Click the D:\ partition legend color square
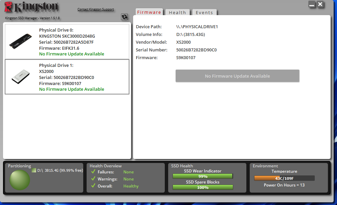Screen dimensions: 337x205 34,170
